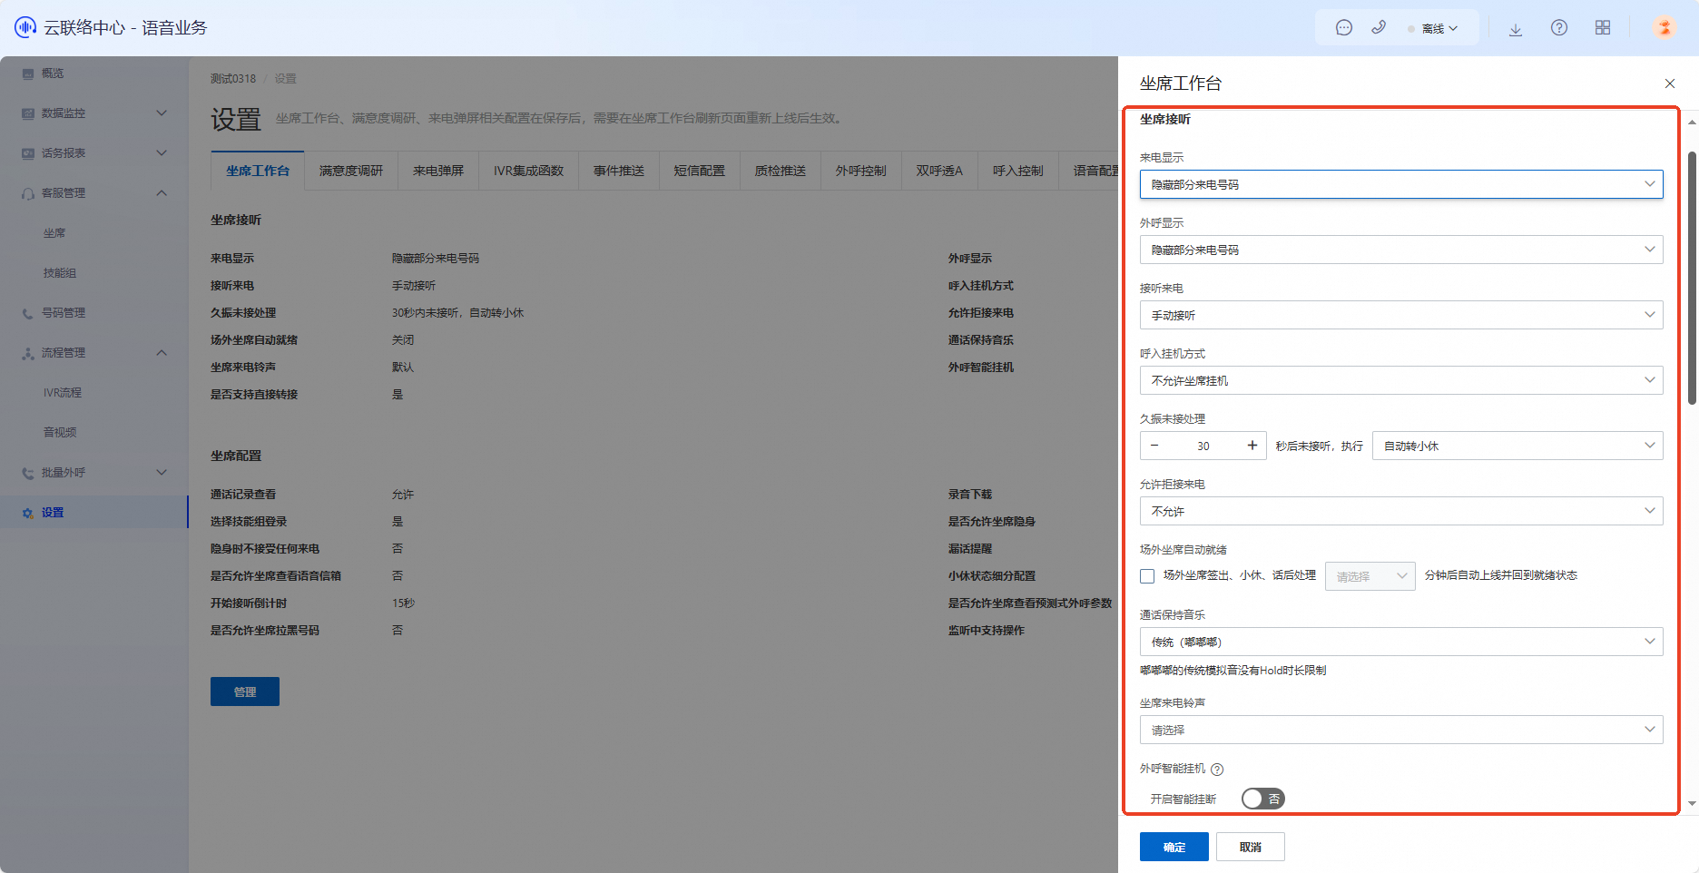Switch to the 事件推送 tab
The width and height of the screenshot is (1699, 873).
coord(619,171)
